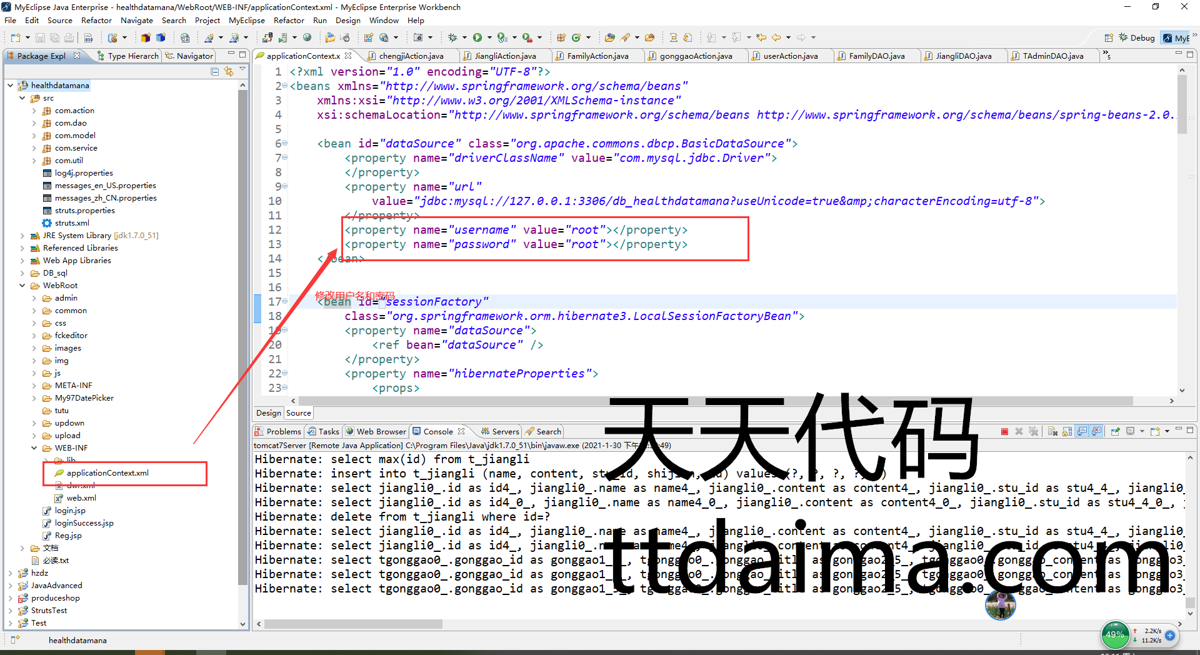The image size is (1200, 655).
Task: Expand the com.action package
Action: pyautogui.click(x=34, y=111)
